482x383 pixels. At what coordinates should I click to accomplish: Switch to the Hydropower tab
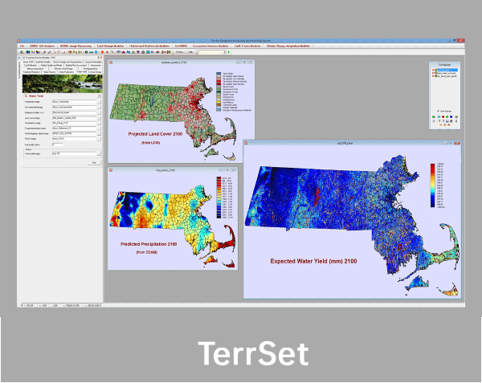tap(96, 65)
